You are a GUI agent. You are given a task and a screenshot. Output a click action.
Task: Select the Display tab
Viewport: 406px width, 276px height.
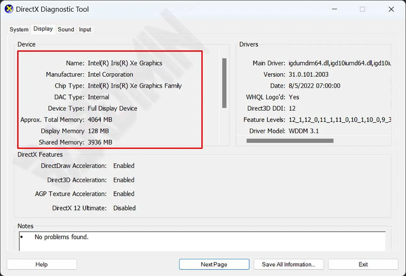click(43, 29)
